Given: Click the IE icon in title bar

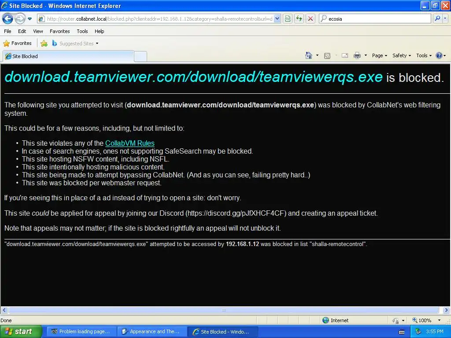Looking at the screenshot, I should pyautogui.click(x=4, y=5).
